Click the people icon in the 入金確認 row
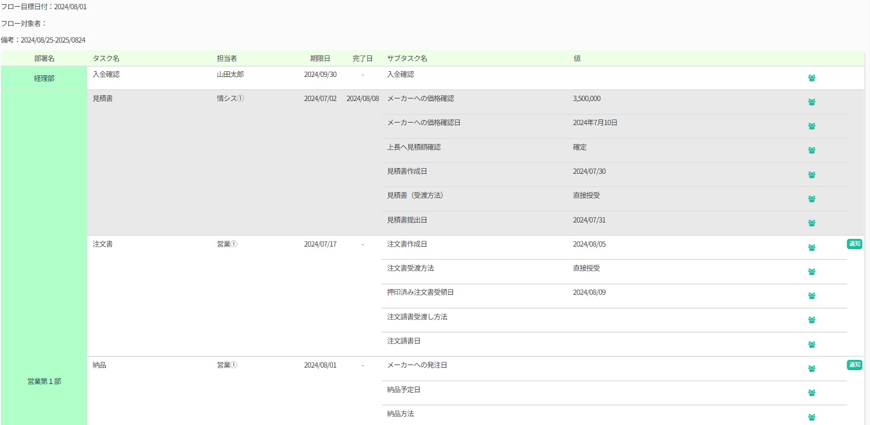The height and width of the screenshot is (425, 870). tap(811, 78)
